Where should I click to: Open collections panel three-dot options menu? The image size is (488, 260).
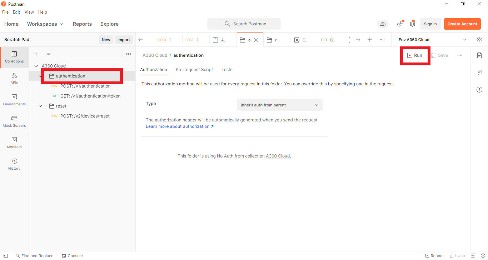click(x=129, y=54)
